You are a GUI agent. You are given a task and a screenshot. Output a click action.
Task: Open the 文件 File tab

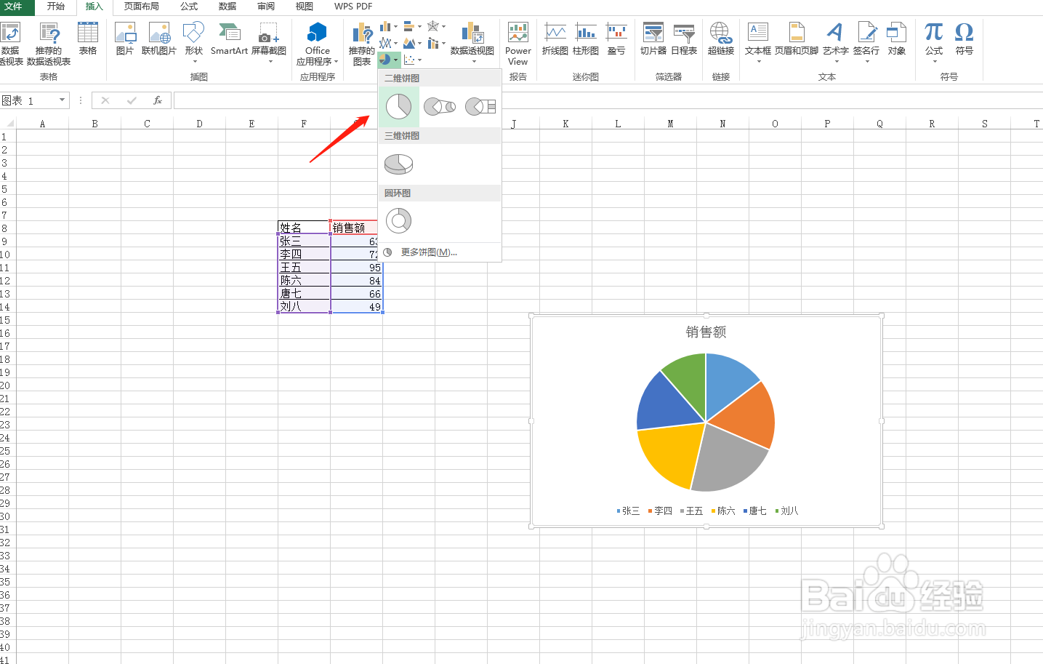pyautogui.click(x=14, y=7)
